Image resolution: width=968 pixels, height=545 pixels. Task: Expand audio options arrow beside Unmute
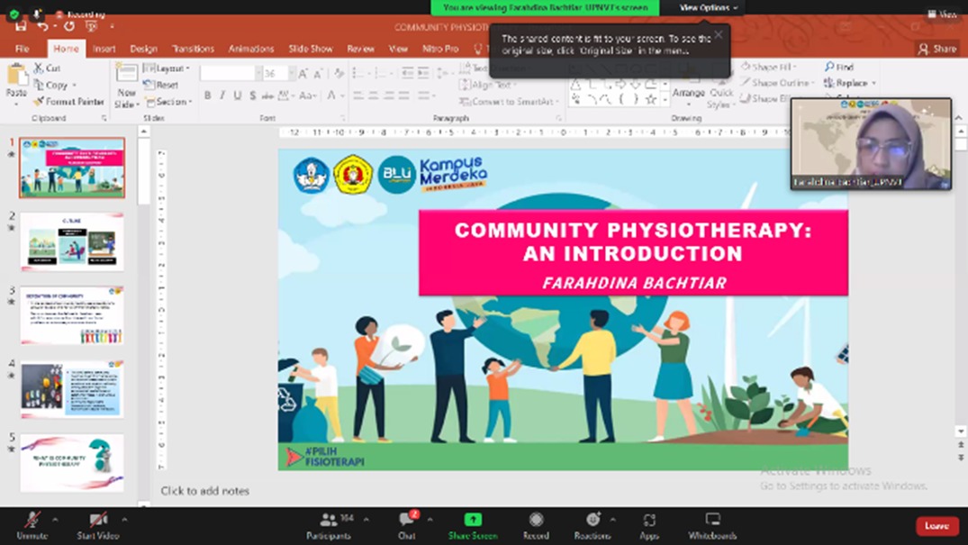click(x=55, y=520)
